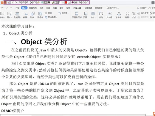
Task: Click the 艺术字 word art icon
Action: (x=119, y=13)
